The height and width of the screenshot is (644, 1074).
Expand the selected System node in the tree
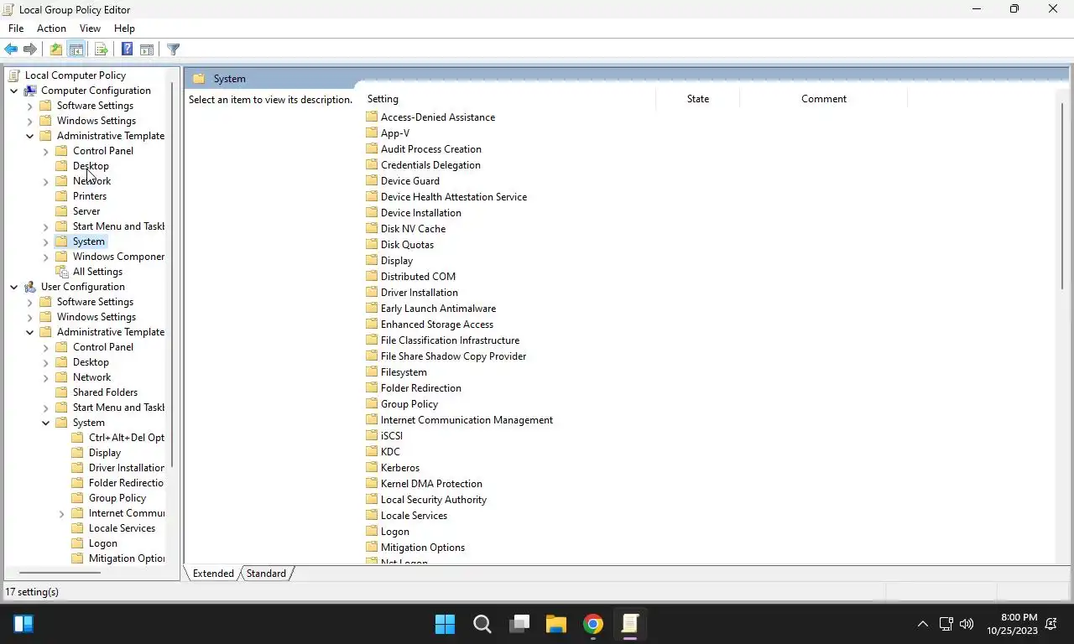click(x=45, y=241)
